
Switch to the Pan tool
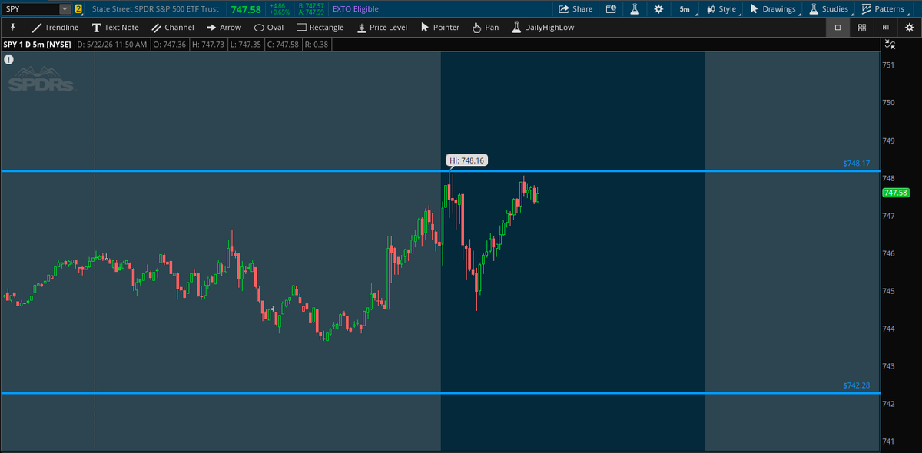486,27
